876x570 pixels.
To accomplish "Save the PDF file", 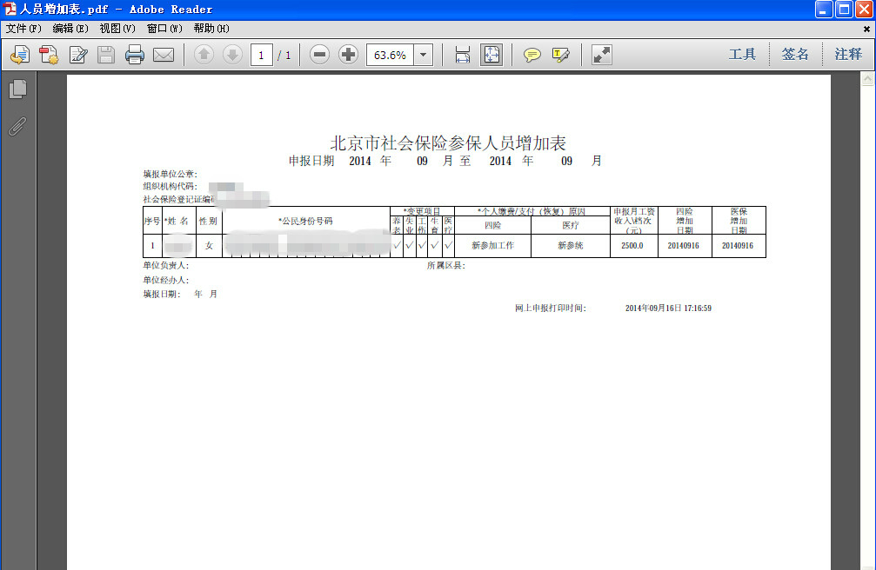I will (x=105, y=54).
